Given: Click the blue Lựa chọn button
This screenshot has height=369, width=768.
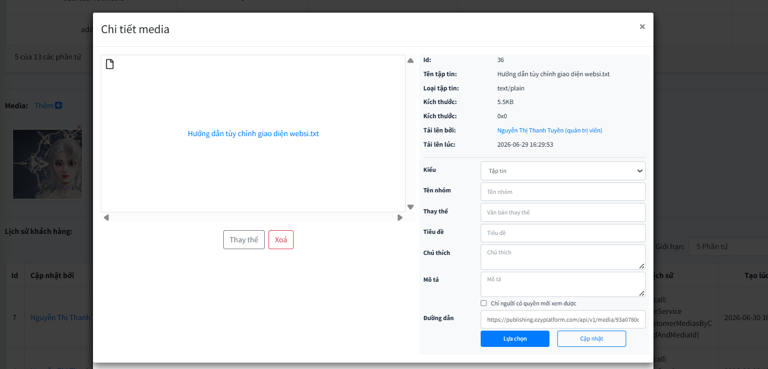Looking at the screenshot, I should (515, 339).
